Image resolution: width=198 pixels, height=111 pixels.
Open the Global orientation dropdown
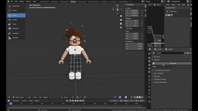point(65,97)
